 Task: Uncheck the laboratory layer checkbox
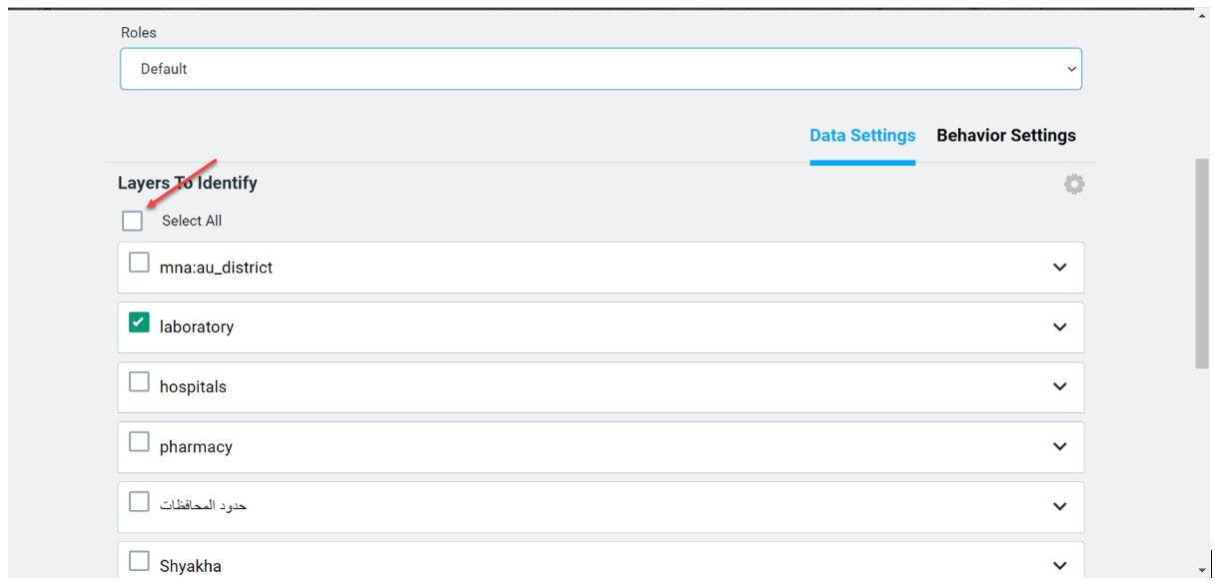point(140,323)
